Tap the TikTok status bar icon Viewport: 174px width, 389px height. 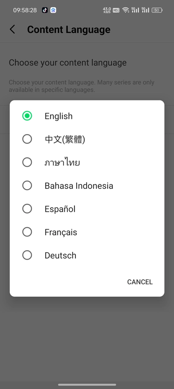click(45, 10)
